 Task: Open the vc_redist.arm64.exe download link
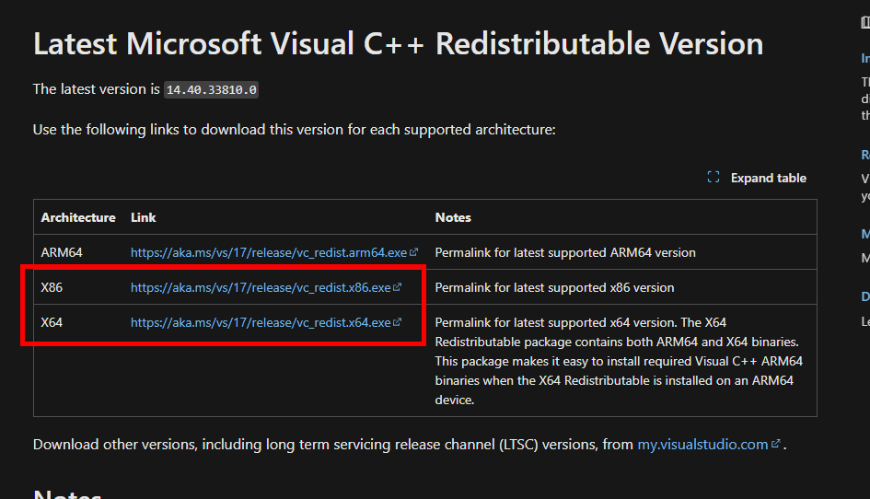269,252
